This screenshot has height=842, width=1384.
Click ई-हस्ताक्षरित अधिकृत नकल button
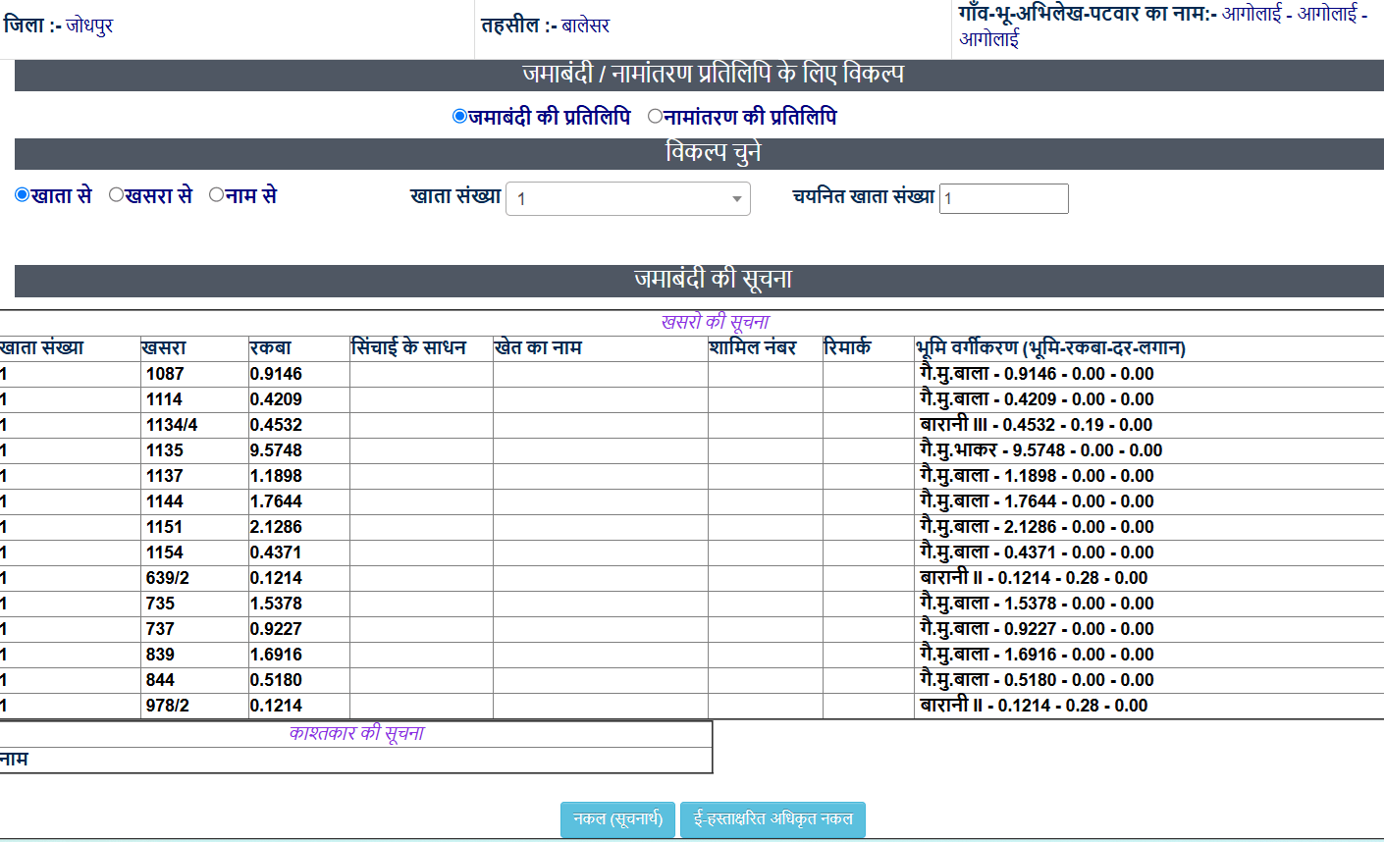tap(772, 819)
